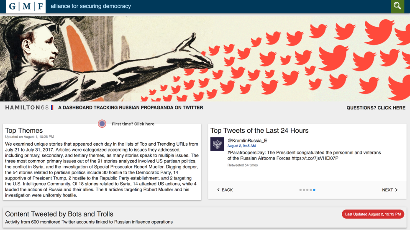Screen dimensions: 410x230
Task: Click Updated on August 1, 10:26 PM text
Action: tap(29, 136)
